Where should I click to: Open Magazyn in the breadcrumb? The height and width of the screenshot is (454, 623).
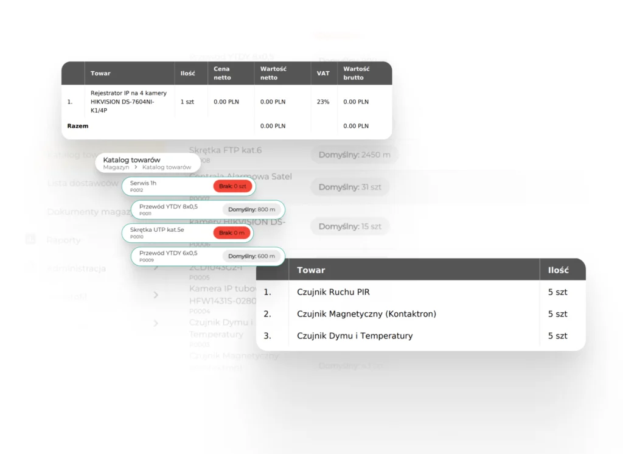[x=116, y=167]
